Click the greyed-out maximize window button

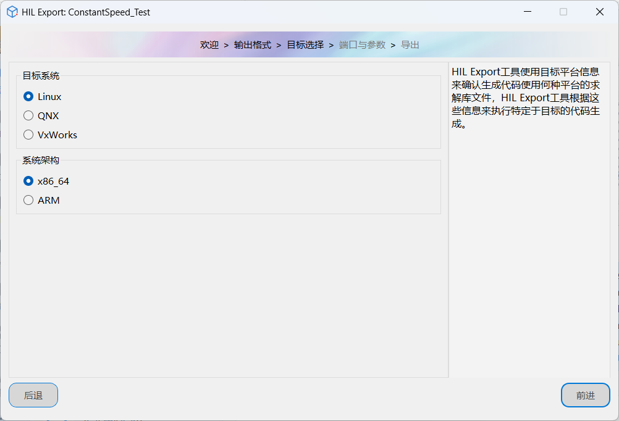click(x=563, y=12)
